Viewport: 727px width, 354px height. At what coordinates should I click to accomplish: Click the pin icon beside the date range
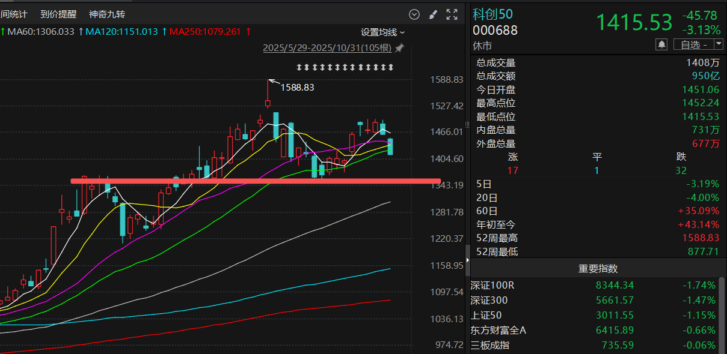(x=399, y=48)
